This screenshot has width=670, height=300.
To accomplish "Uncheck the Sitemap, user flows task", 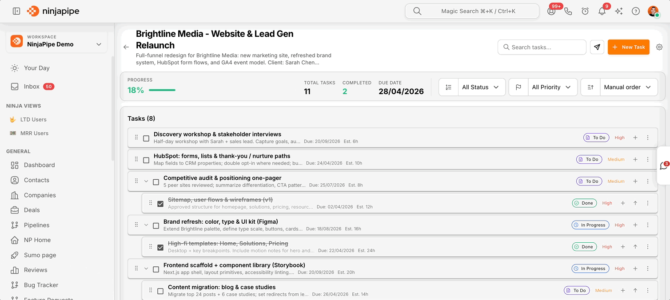I will pos(160,204).
